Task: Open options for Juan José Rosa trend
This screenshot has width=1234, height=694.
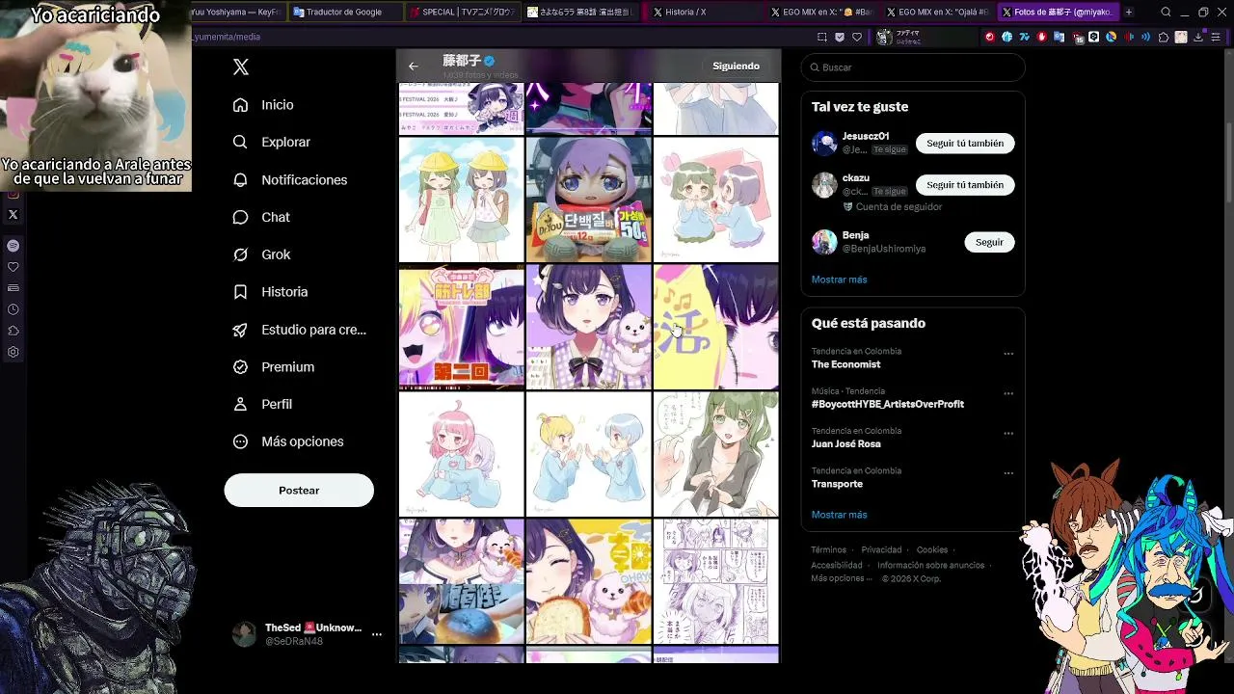Action: 1008,434
